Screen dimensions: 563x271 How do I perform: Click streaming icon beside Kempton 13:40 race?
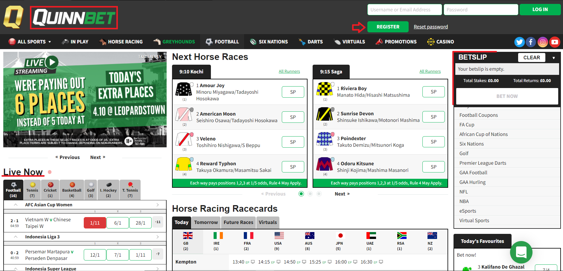[x=253, y=262]
